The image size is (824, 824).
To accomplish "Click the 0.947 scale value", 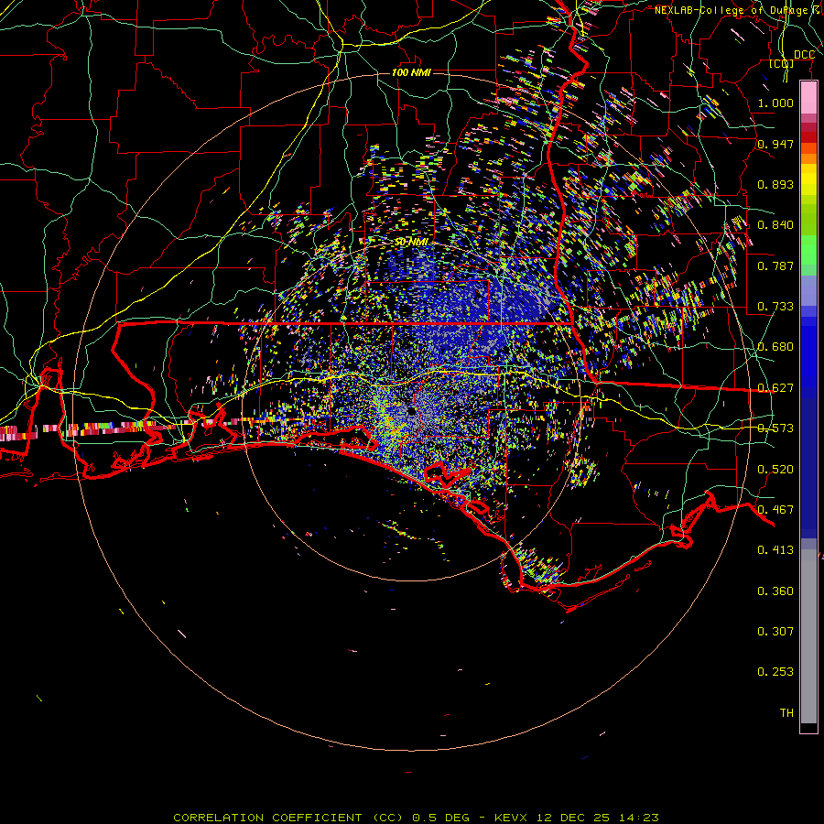I will [x=775, y=144].
